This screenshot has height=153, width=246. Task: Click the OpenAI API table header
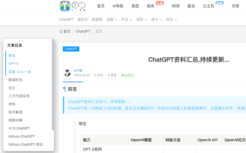[207, 140]
